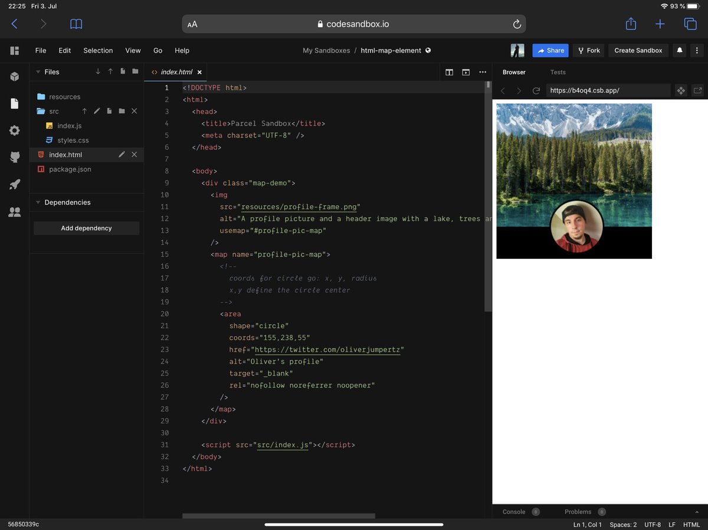Click the upload arrow icon in Files header

110,71
